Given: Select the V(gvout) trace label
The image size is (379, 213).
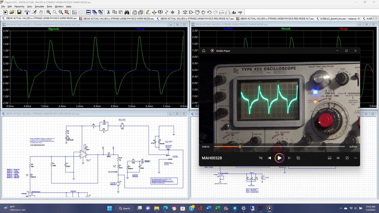Looking at the screenshot, I should pyautogui.click(x=54, y=29).
